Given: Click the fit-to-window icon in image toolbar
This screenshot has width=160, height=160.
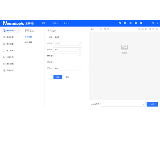Looking at the screenshot, I should pyautogui.click(x=153, y=29).
